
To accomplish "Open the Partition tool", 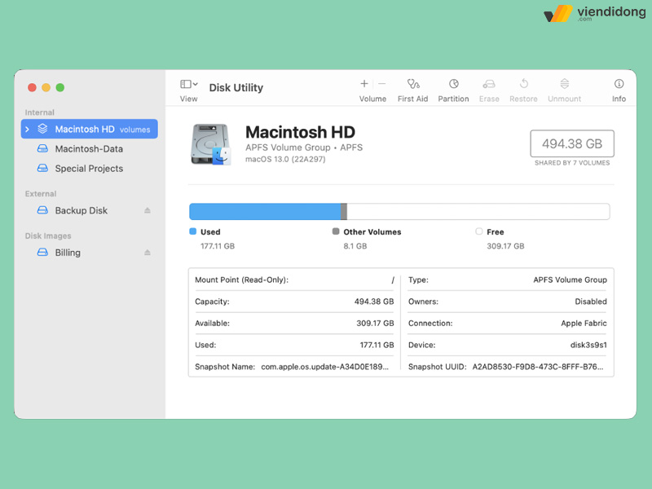I will coord(453,84).
